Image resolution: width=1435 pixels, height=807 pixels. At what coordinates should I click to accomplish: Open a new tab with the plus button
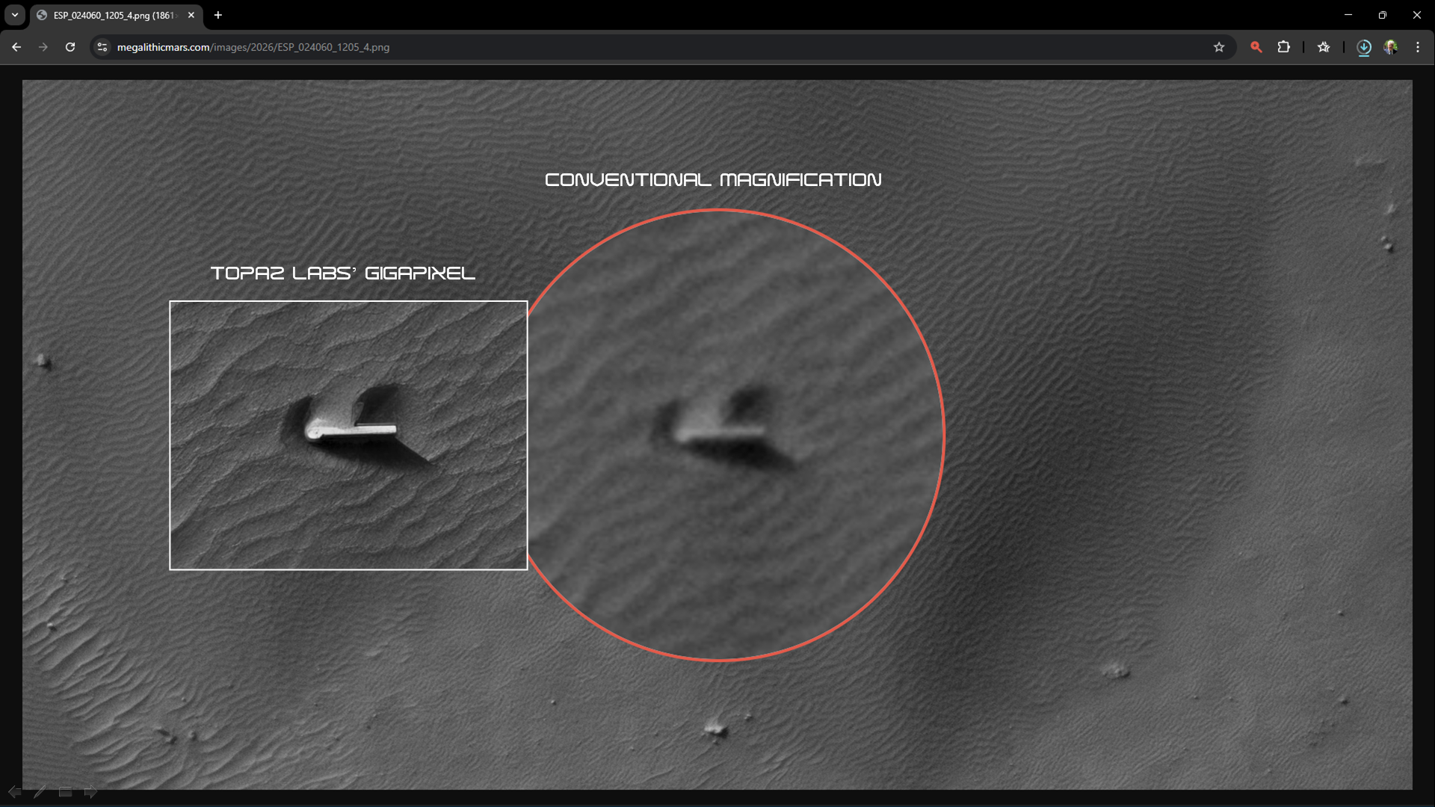pyautogui.click(x=218, y=15)
